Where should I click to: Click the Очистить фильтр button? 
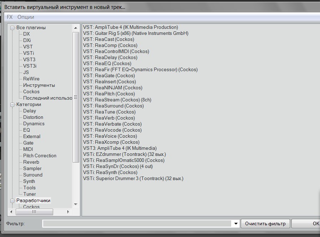[x=265, y=223]
